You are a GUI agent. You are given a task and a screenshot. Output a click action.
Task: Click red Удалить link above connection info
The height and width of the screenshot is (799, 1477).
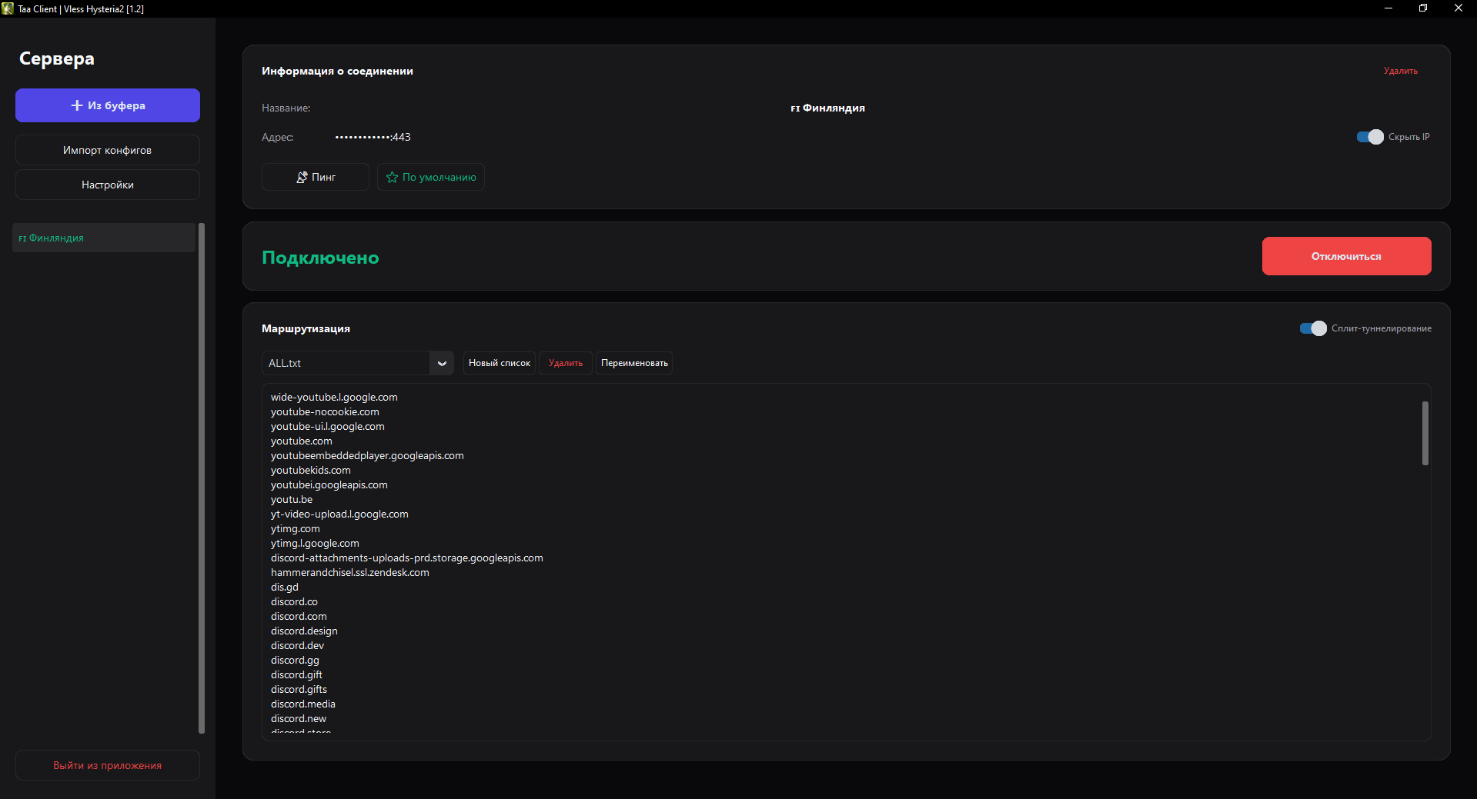click(1400, 70)
